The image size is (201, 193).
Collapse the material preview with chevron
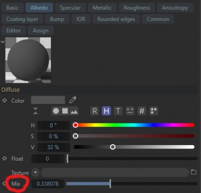[3, 42]
